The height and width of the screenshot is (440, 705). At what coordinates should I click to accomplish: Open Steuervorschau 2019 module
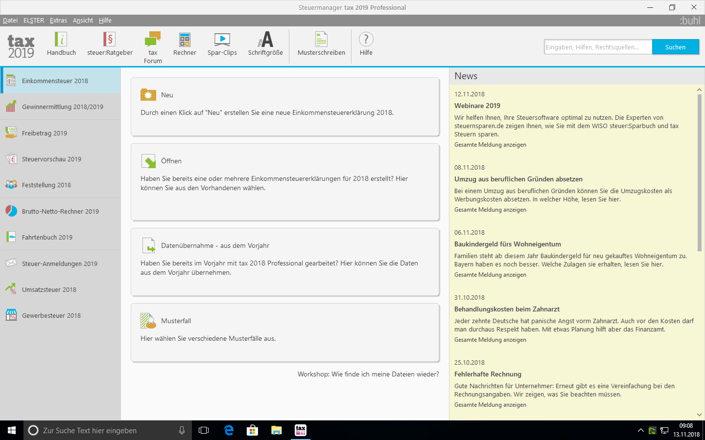coord(60,159)
